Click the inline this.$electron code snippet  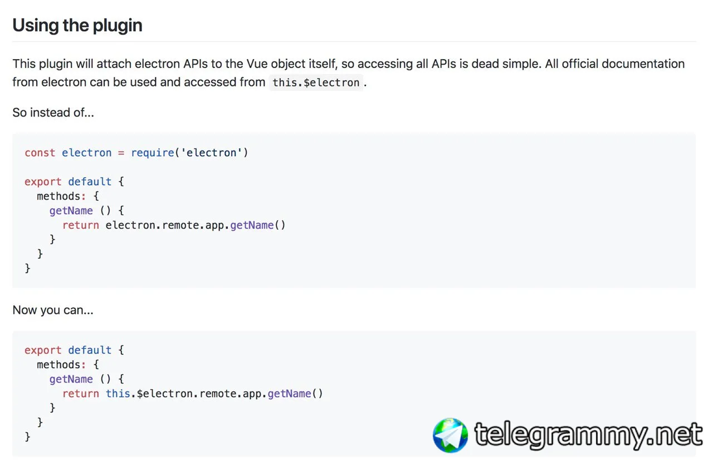(x=316, y=83)
